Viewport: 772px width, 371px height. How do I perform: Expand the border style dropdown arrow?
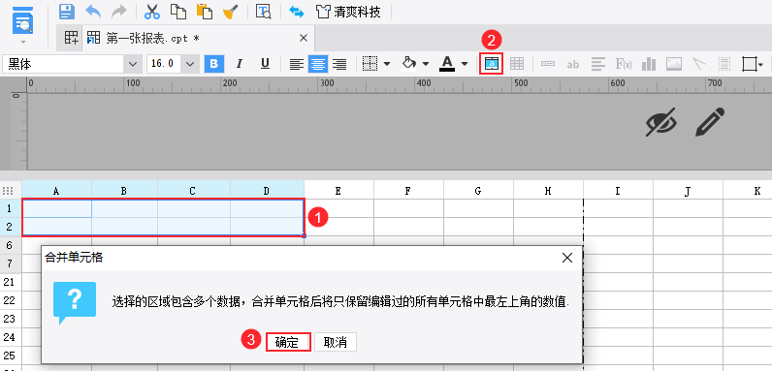pos(387,64)
